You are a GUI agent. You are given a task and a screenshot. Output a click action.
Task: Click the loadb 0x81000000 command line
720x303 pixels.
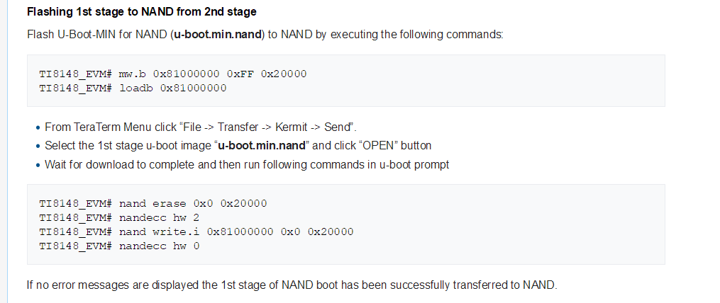click(133, 88)
